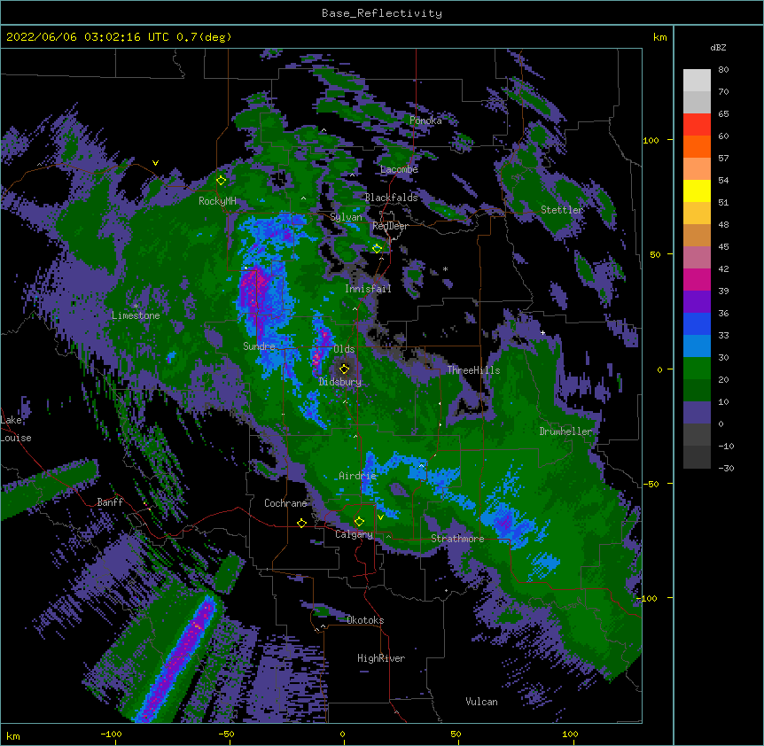Click the Calgary label
The width and height of the screenshot is (764, 746).
click(x=354, y=534)
